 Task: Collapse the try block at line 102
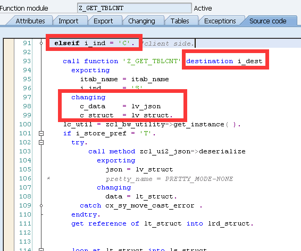tap(41, 142)
